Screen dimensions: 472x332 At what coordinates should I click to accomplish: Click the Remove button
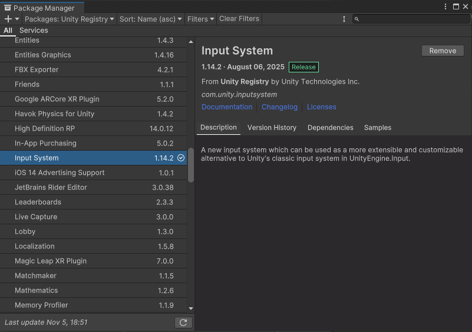[443, 51]
